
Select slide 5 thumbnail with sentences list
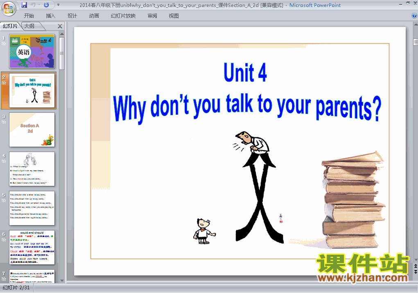pyautogui.click(x=32, y=208)
